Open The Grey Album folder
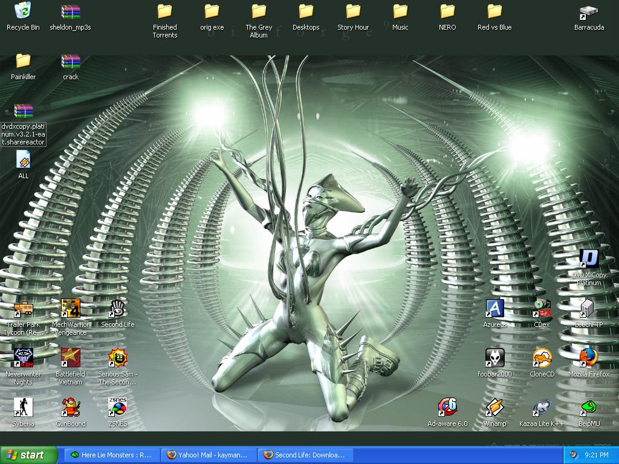Screen dimensions: 619x464 click(259, 11)
